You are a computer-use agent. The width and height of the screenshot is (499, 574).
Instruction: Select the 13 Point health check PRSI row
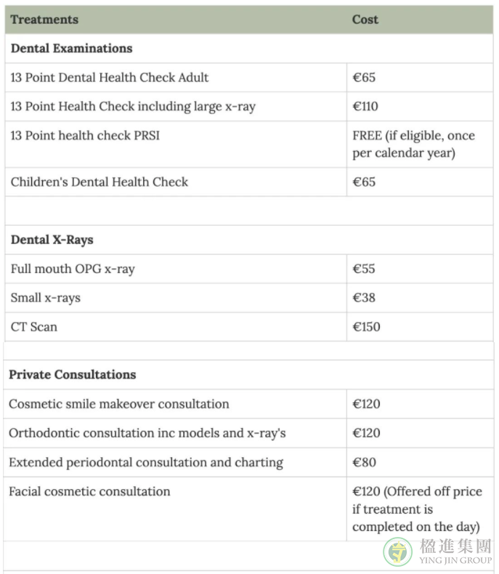click(x=249, y=145)
